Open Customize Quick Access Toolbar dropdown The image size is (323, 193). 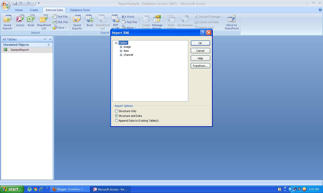[39, 3]
